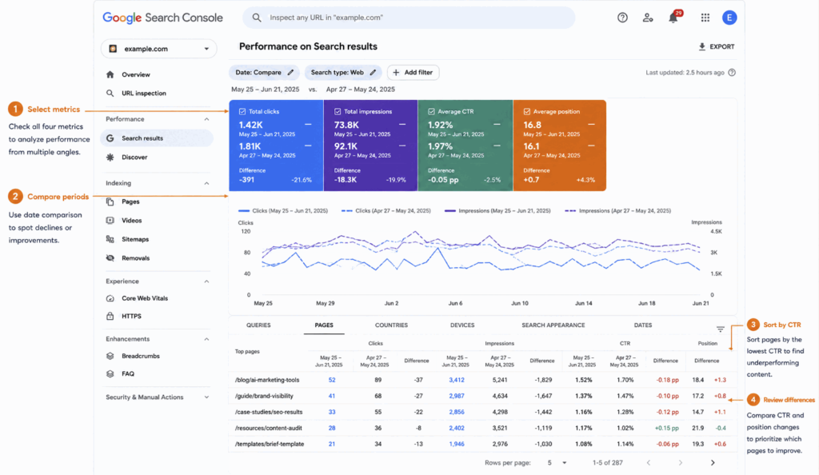819x475 pixels.
Task: Open Core Web Vitals report
Action: click(x=145, y=298)
